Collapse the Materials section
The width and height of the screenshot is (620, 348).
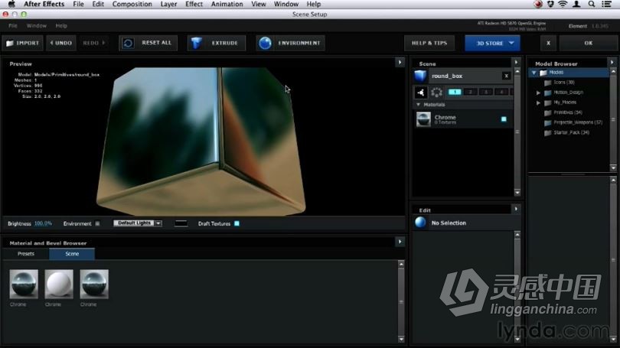[x=418, y=105]
